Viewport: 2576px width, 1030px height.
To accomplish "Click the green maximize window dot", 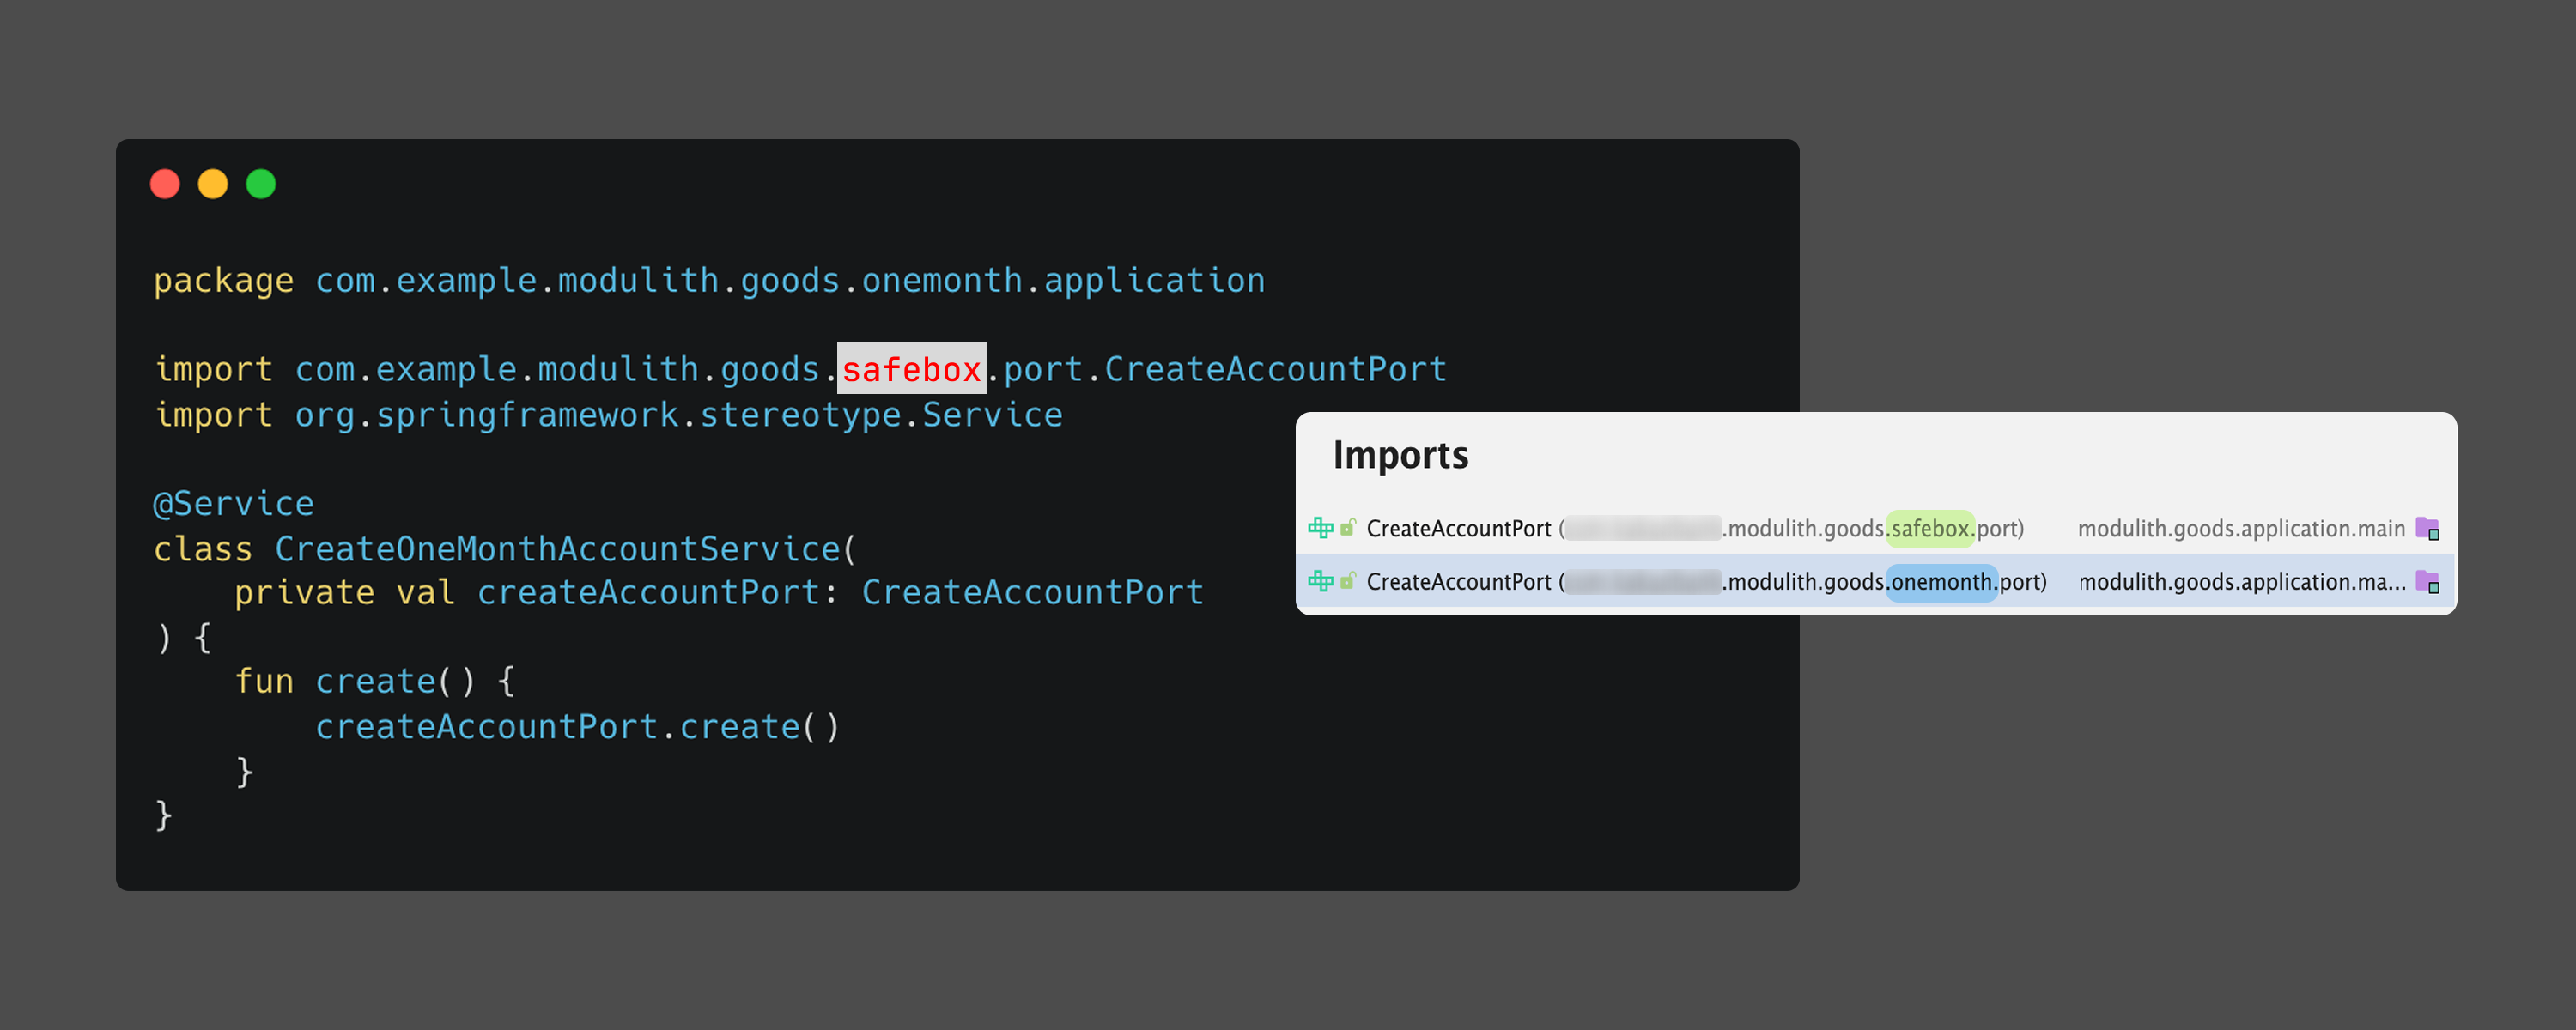I will tap(261, 184).
